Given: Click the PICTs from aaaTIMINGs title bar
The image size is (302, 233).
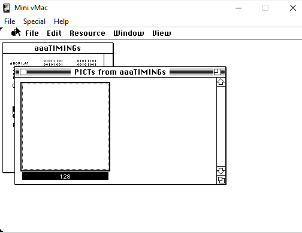Looking at the screenshot, I should tap(120, 72).
